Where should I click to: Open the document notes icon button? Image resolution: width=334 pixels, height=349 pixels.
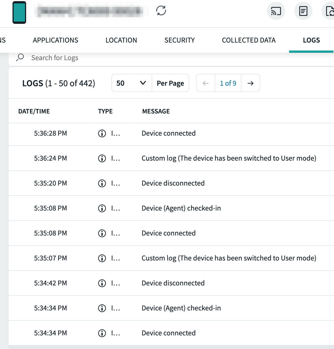pos(303,11)
